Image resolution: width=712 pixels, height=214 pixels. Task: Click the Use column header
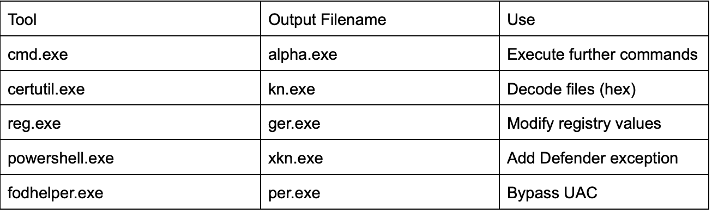coord(605,20)
